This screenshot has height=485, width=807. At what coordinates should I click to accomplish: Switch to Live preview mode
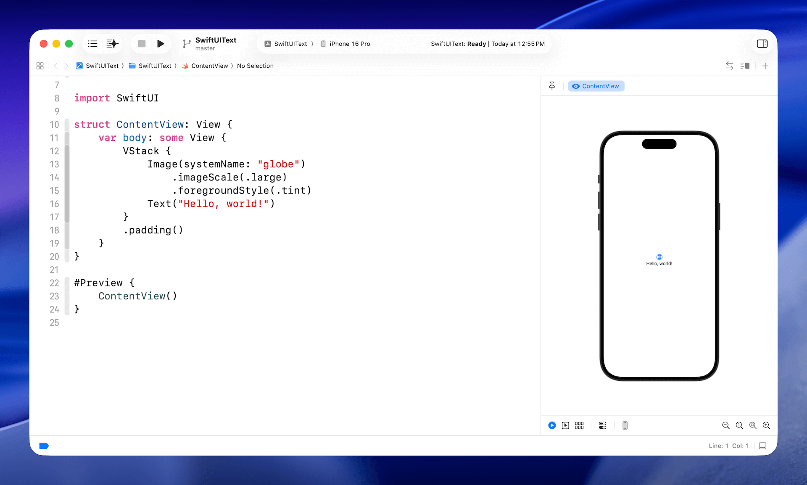pos(552,426)
